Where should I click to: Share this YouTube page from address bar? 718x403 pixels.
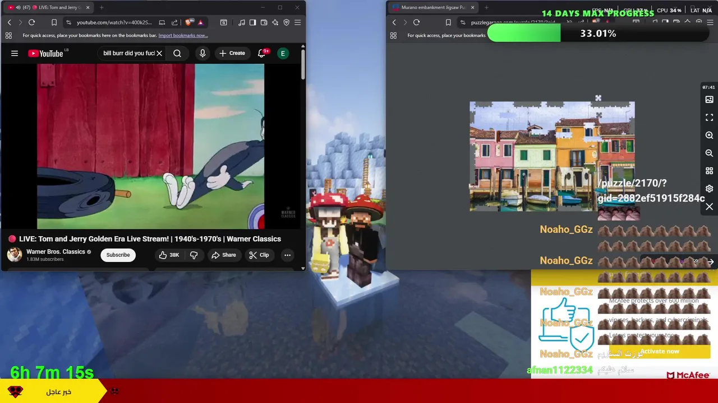point(174,22)
